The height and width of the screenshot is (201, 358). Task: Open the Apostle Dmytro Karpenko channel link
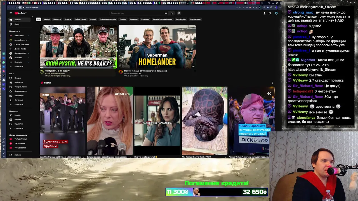pos(54,73)
